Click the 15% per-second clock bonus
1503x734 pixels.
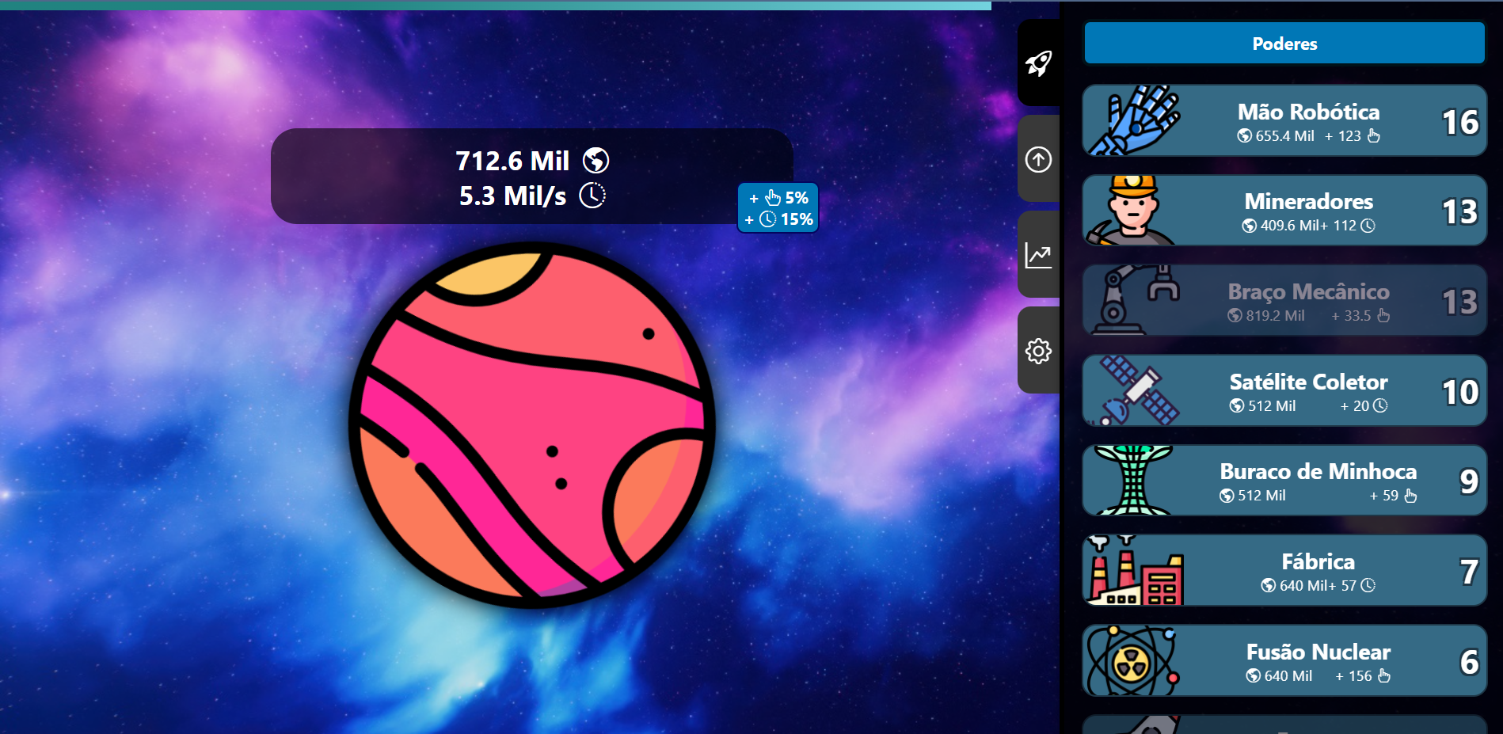tap(778, 219)
